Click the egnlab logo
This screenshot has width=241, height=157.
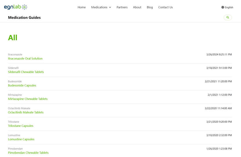[x=15, y=7]
